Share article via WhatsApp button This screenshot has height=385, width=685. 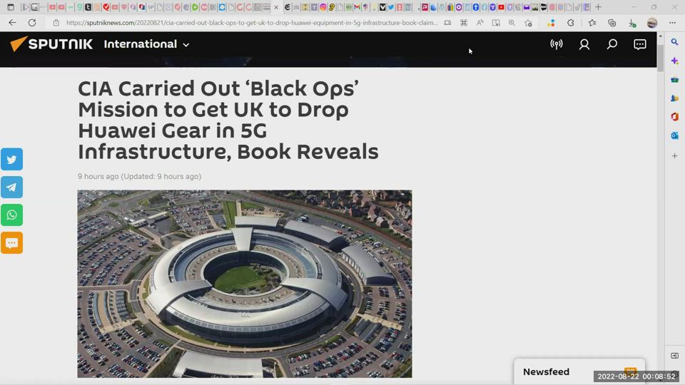(12, 215)
